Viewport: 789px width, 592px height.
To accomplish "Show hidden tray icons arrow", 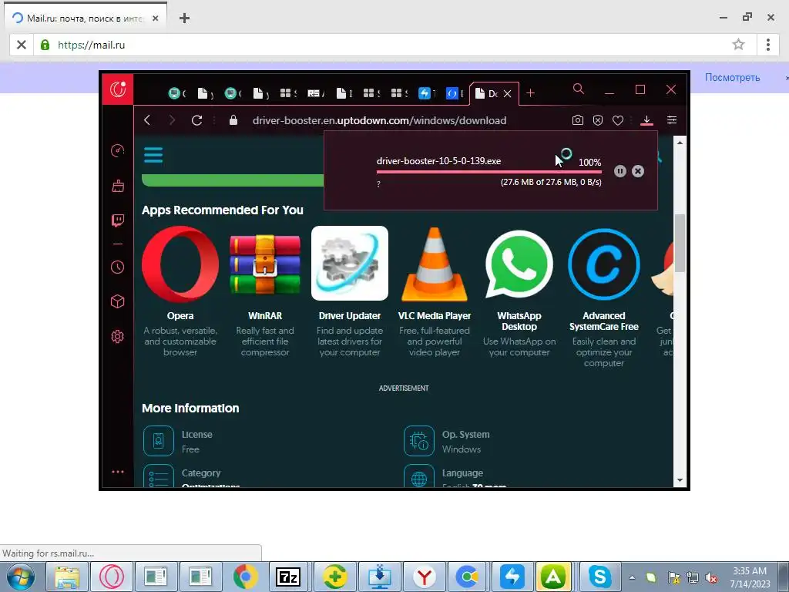I will point(632,577).
